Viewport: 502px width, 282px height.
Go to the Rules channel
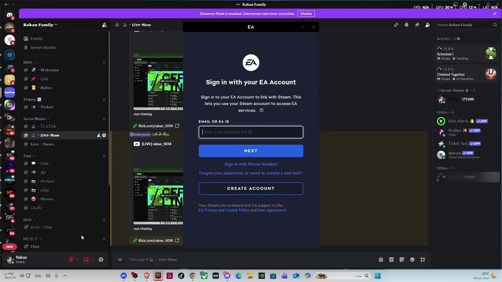[x=65, y=88]
